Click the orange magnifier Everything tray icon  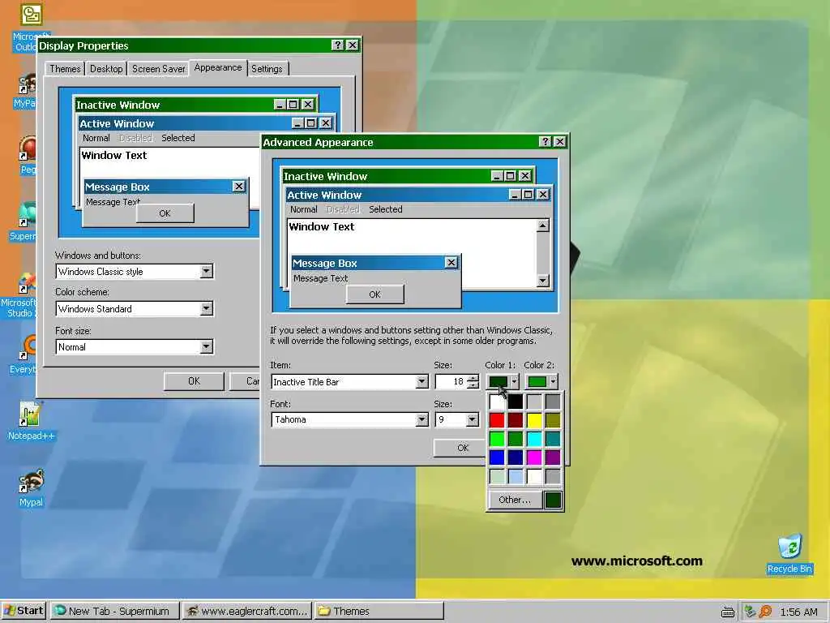click(765, 612)
